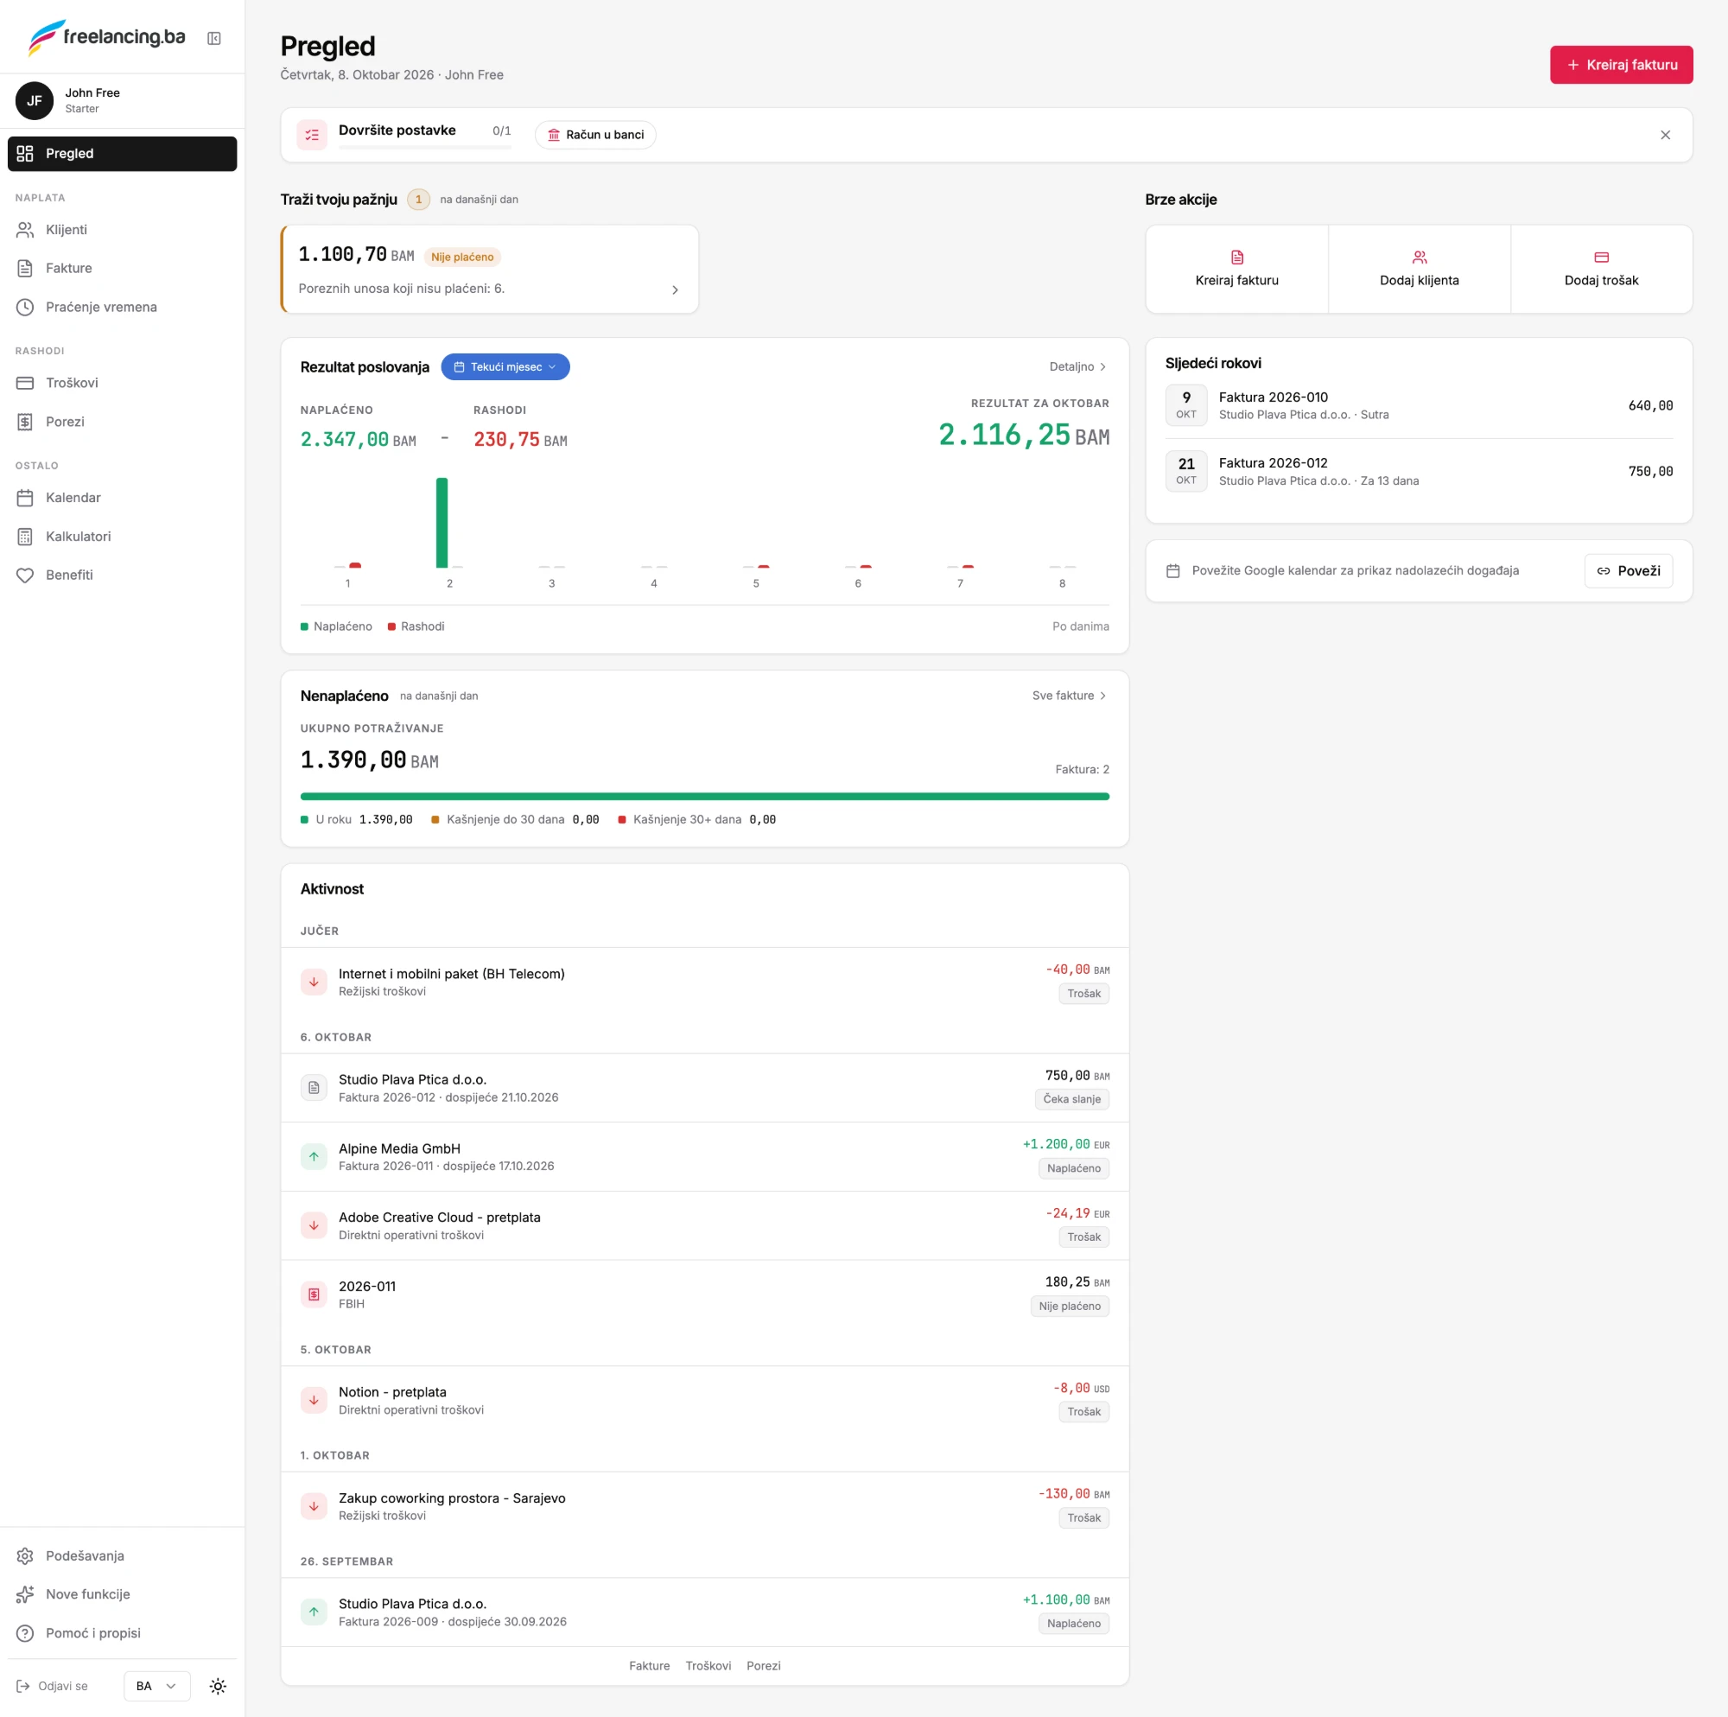Click the Adobe Creative Cloud expense icon
Image resolution: width=1728 pixels, height=1717 pixels.
pyautogui.click(x=314, y=1226)
